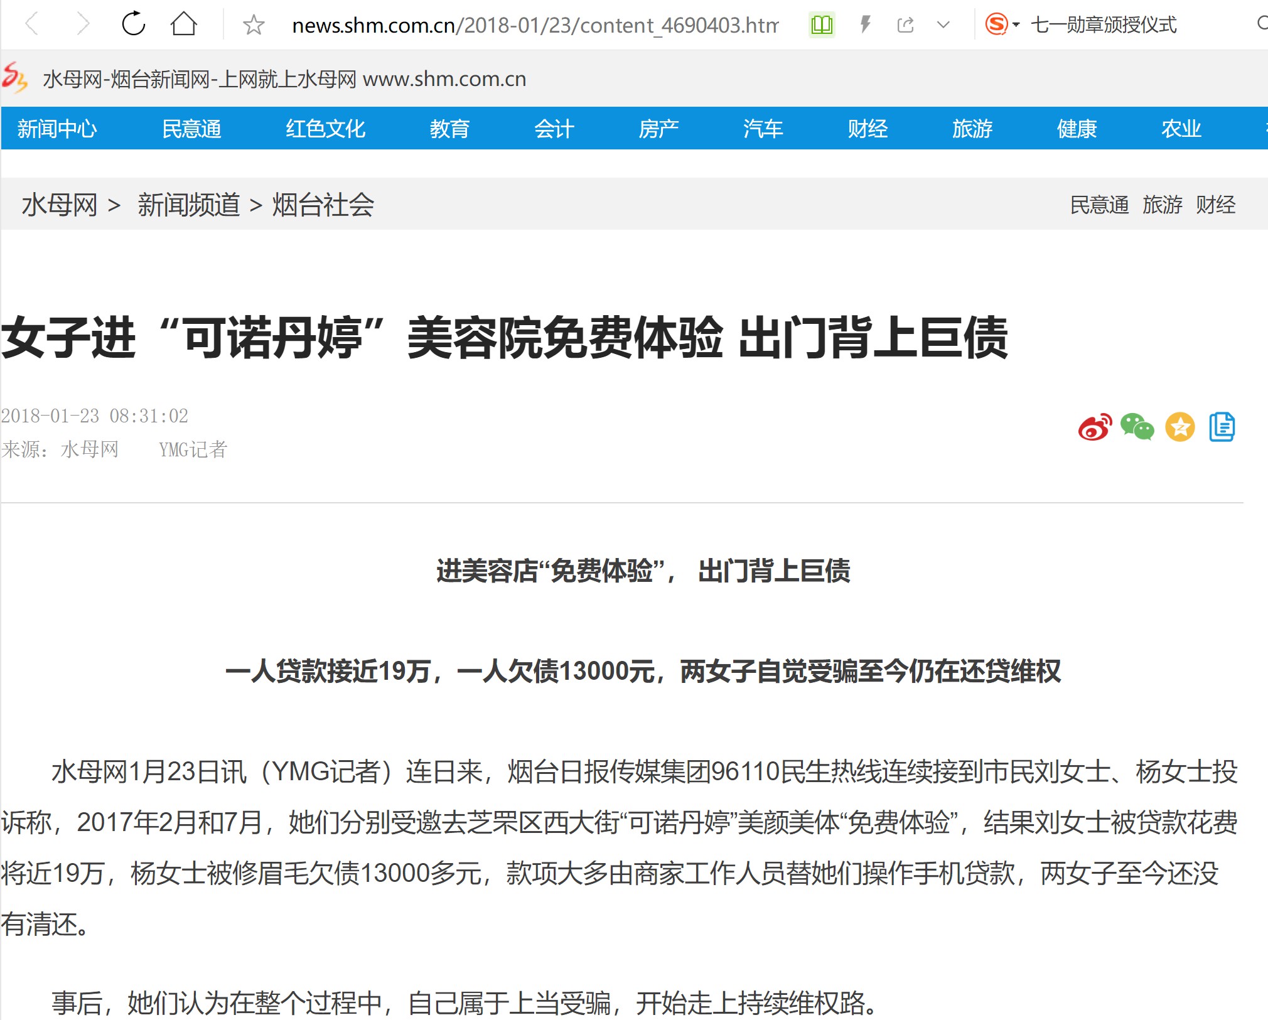Viewport: 1268px width, 1020px height.
Task: Click site title text www.shm.com.cn
Action: (x=444, y=79)
